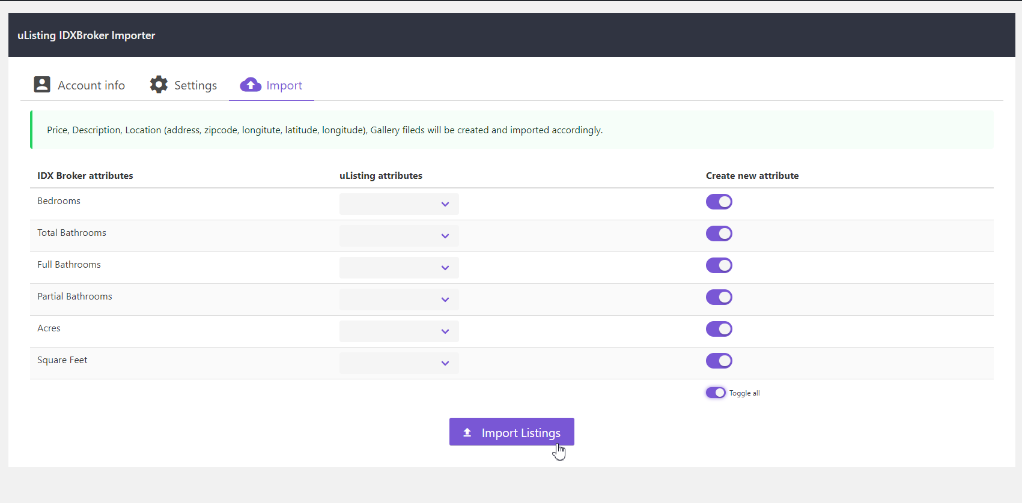
Task: Click the Import cloud upload icon
Action: point(251,85)
